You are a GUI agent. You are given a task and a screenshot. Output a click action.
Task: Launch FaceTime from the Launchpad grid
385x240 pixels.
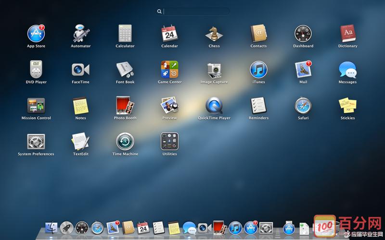coord(80,70)
